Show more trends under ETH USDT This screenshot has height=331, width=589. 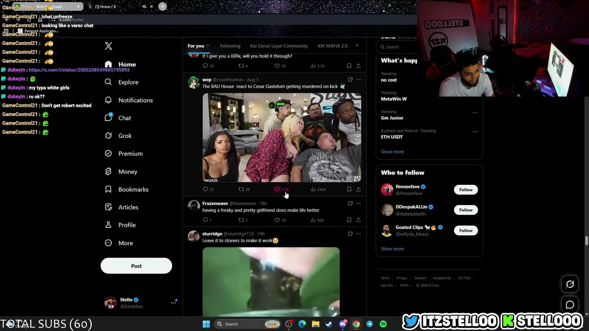click(x=393, y=152)
